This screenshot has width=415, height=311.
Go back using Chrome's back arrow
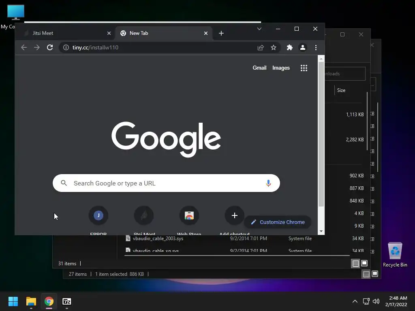[24, 47]
